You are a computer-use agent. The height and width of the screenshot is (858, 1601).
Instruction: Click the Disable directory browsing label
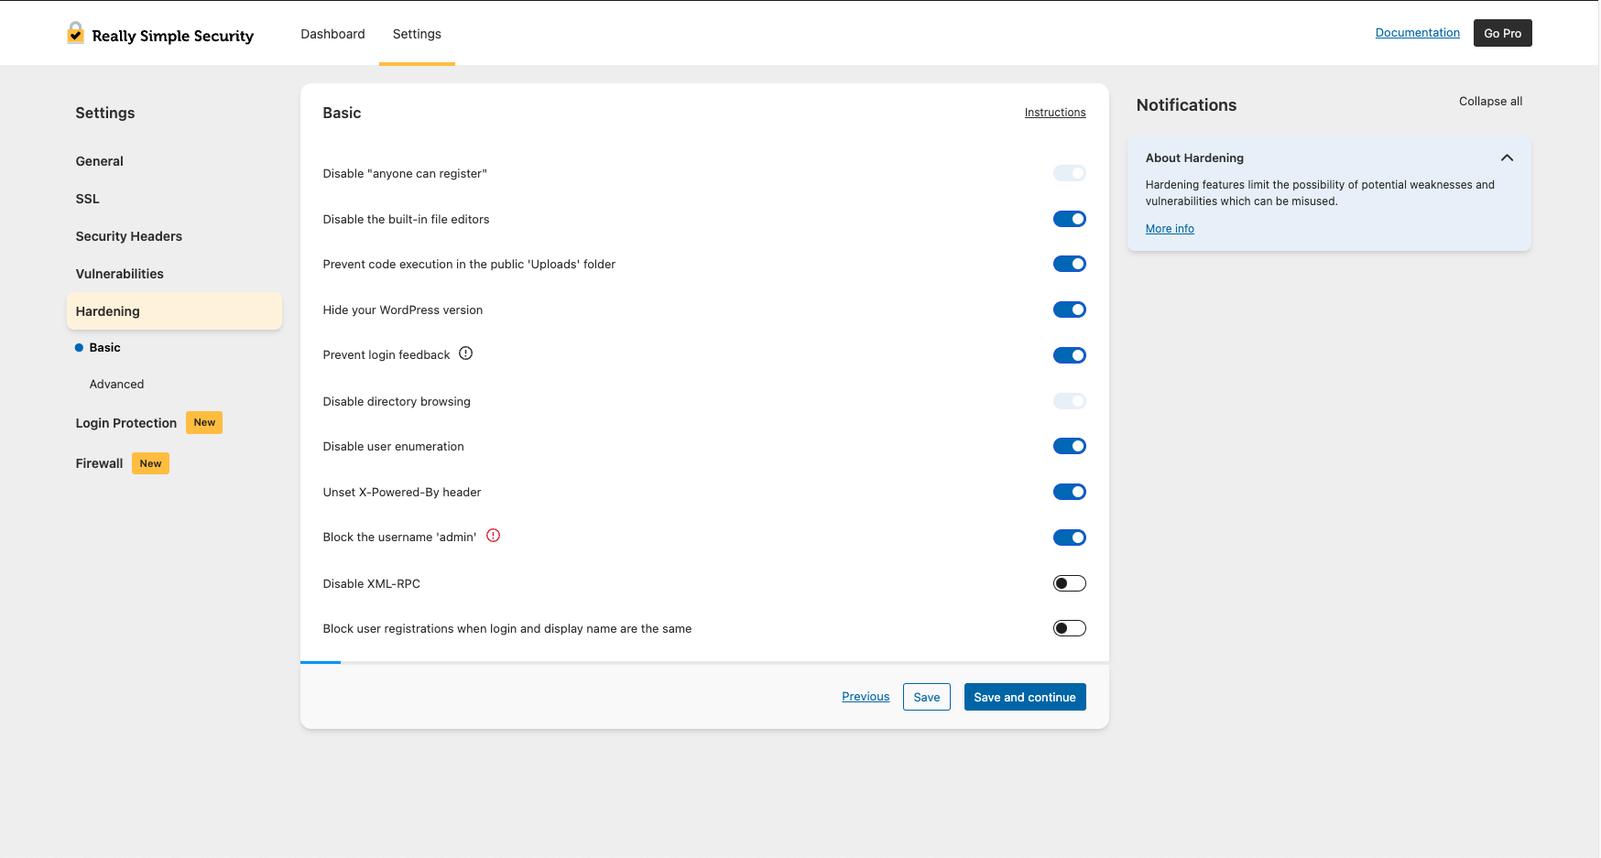tap(397, 402)
